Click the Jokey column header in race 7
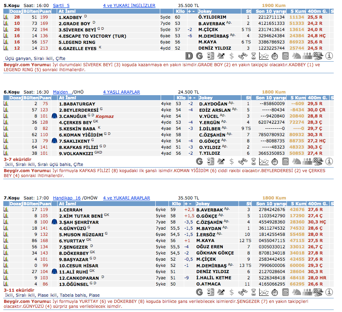This screenshot has width=342, height=312. 204,204
